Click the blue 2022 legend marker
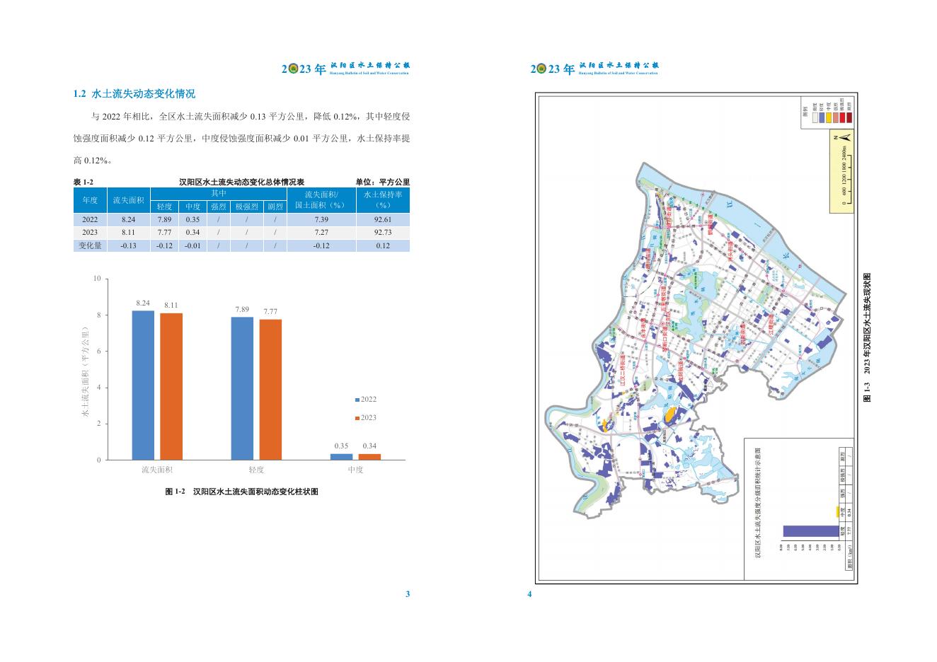 tap(357, 400)
